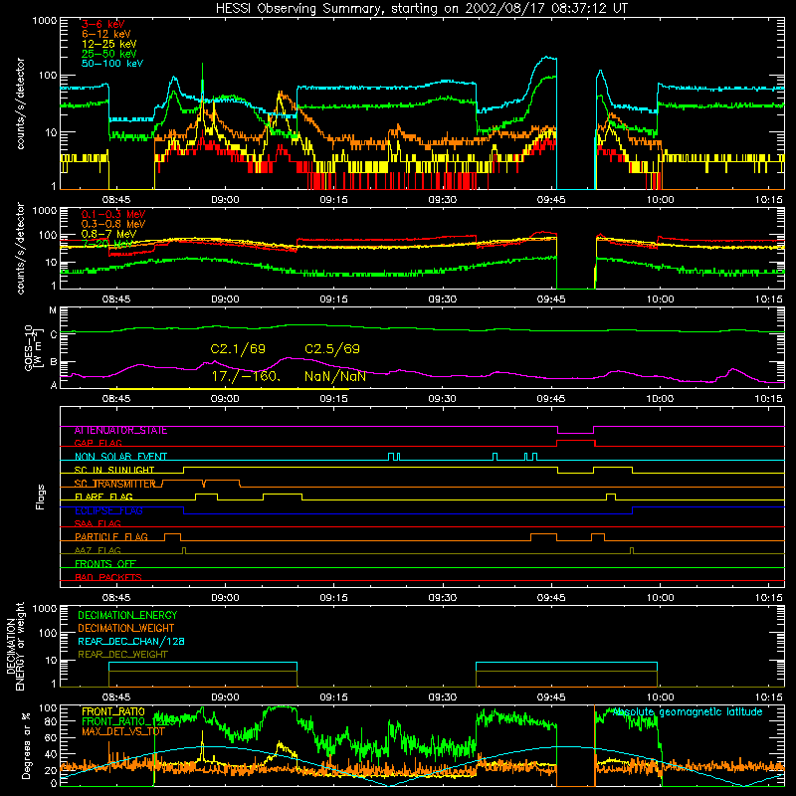Click the yellow flare interval bar below the GOES plot
The width and height of the screenshot is (796, 796).
[x=229, y=389]
